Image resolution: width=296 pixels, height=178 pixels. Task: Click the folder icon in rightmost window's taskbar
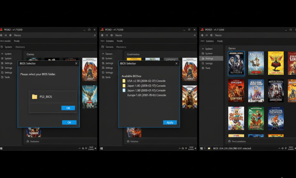209,148
